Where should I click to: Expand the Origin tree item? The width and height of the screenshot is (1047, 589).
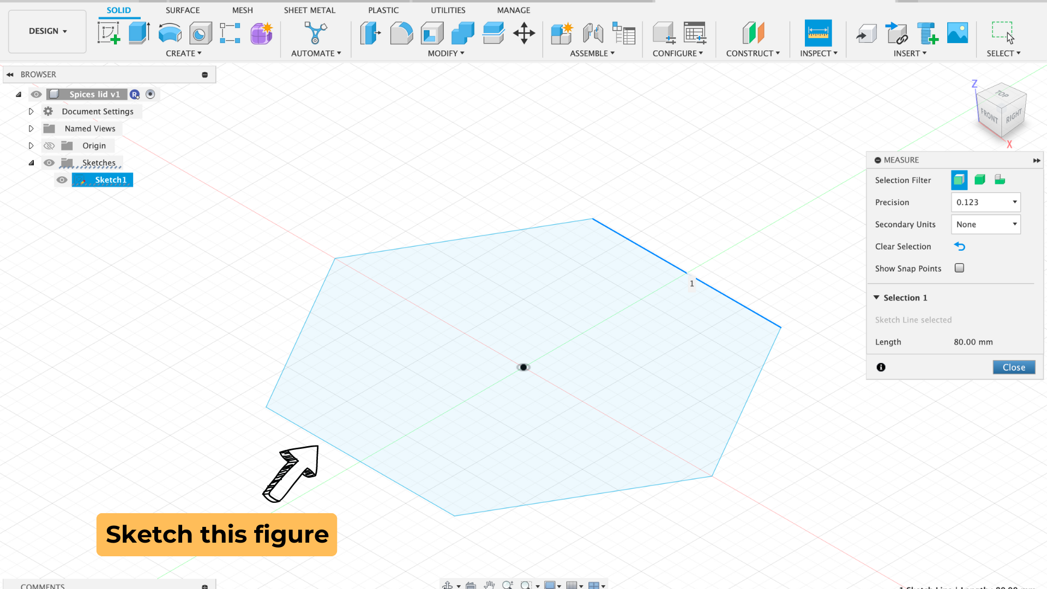tap(31, 145)
